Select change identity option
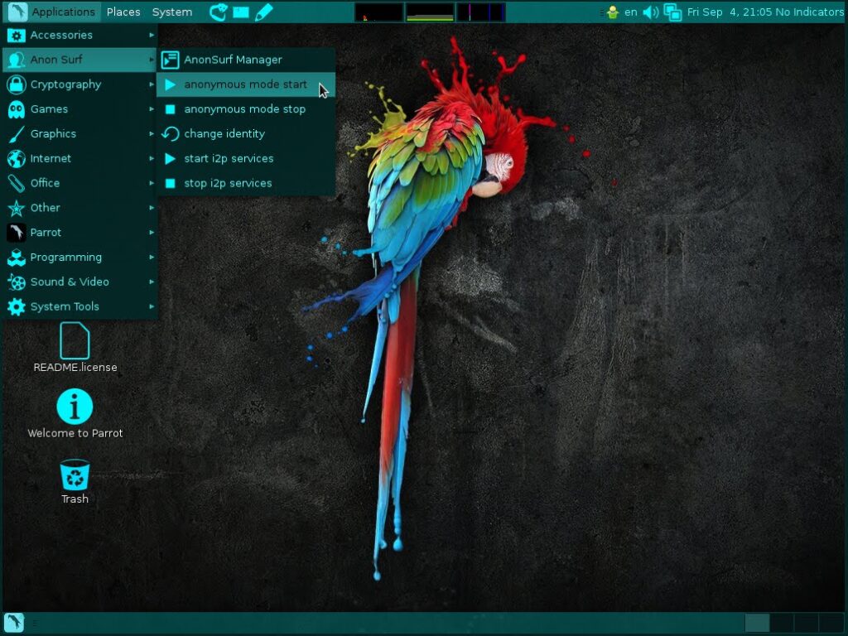Viewport: 848px width, 636px height. [x=224, y=134]
